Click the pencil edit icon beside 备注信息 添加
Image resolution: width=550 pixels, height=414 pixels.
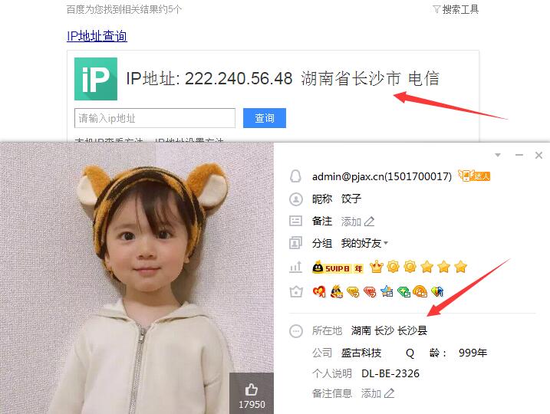point(389,393)
